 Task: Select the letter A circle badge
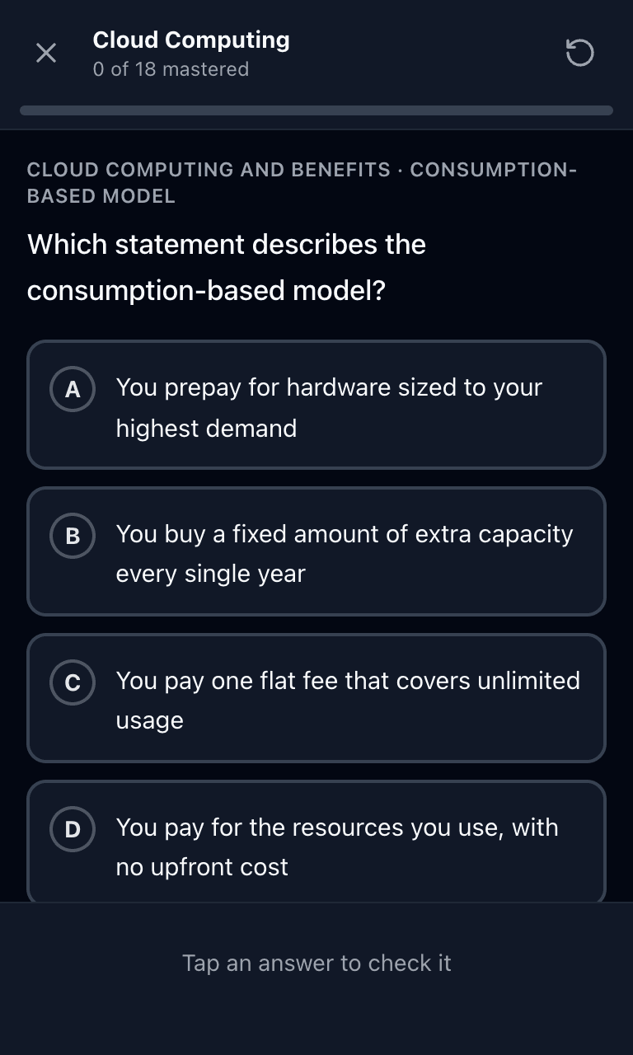(x=73, y=390)
